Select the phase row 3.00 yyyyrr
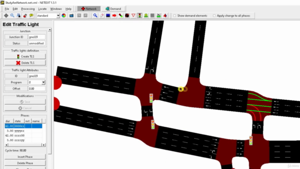The image size is (300, 169). tap(23, 131)
